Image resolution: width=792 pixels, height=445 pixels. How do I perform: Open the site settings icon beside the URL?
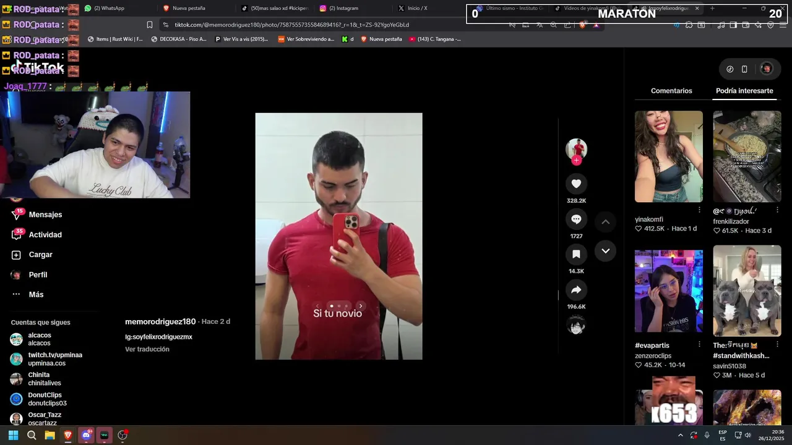pos(165,25)
